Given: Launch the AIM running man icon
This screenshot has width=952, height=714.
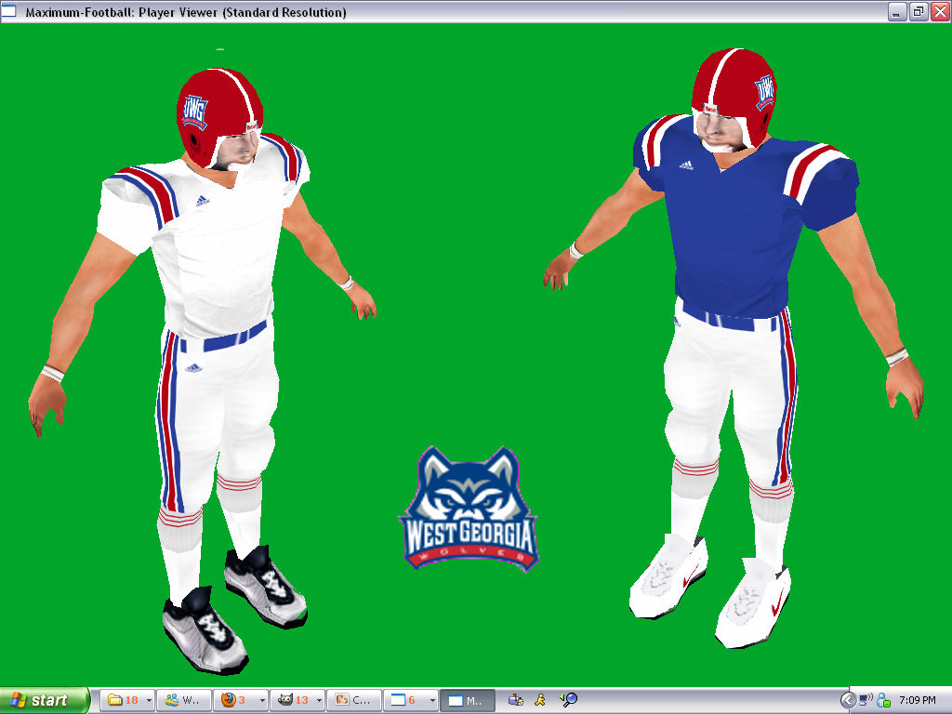Looking at the screenshot, I should (540, 700).
